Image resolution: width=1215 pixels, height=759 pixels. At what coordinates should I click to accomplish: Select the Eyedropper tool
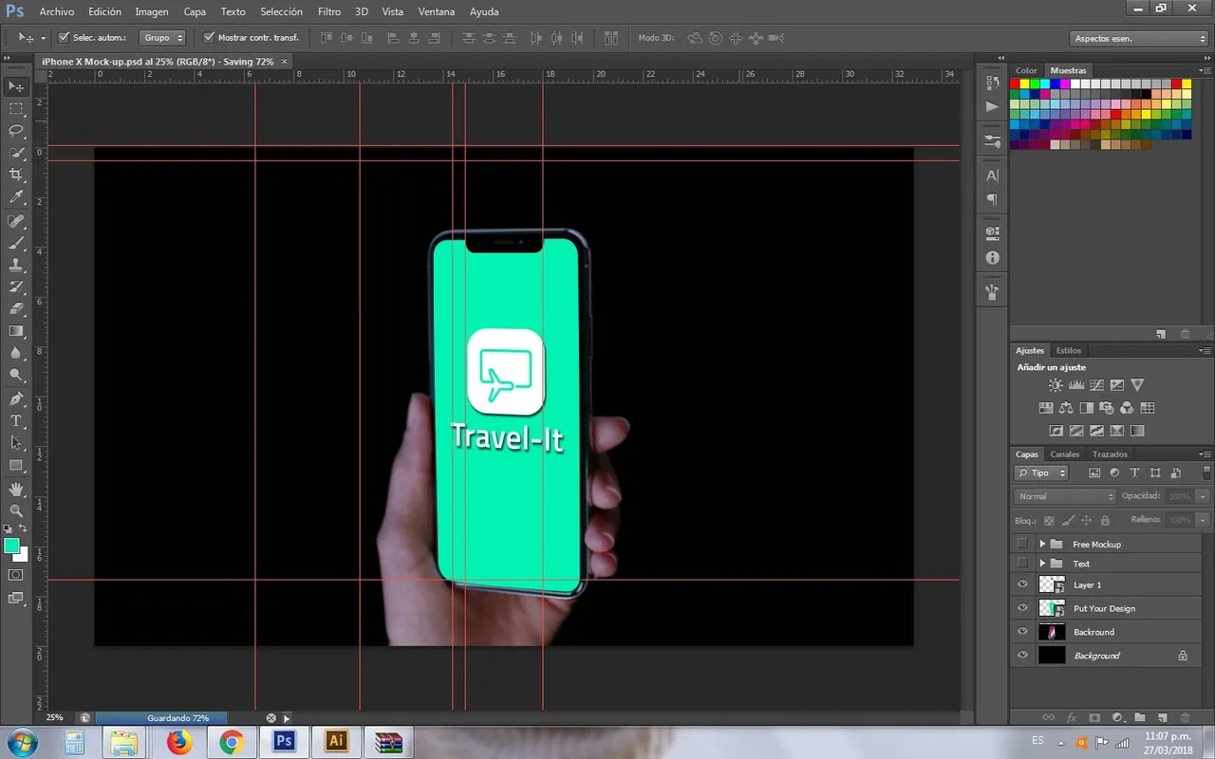[x=16, y=197]
